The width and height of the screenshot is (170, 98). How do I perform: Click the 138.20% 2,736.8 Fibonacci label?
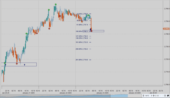(82, 38)
